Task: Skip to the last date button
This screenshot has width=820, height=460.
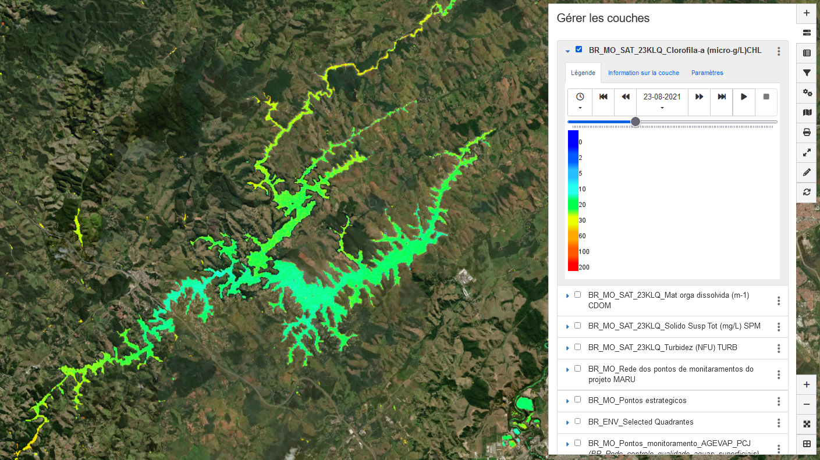Action: [x=722, y=97]
